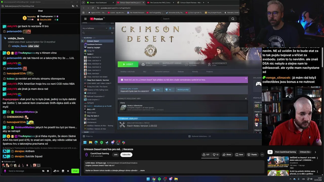This screenshot has height=182, width=324.
Task: Click Přidat hru add game button
Action: (x=88, y=136)
